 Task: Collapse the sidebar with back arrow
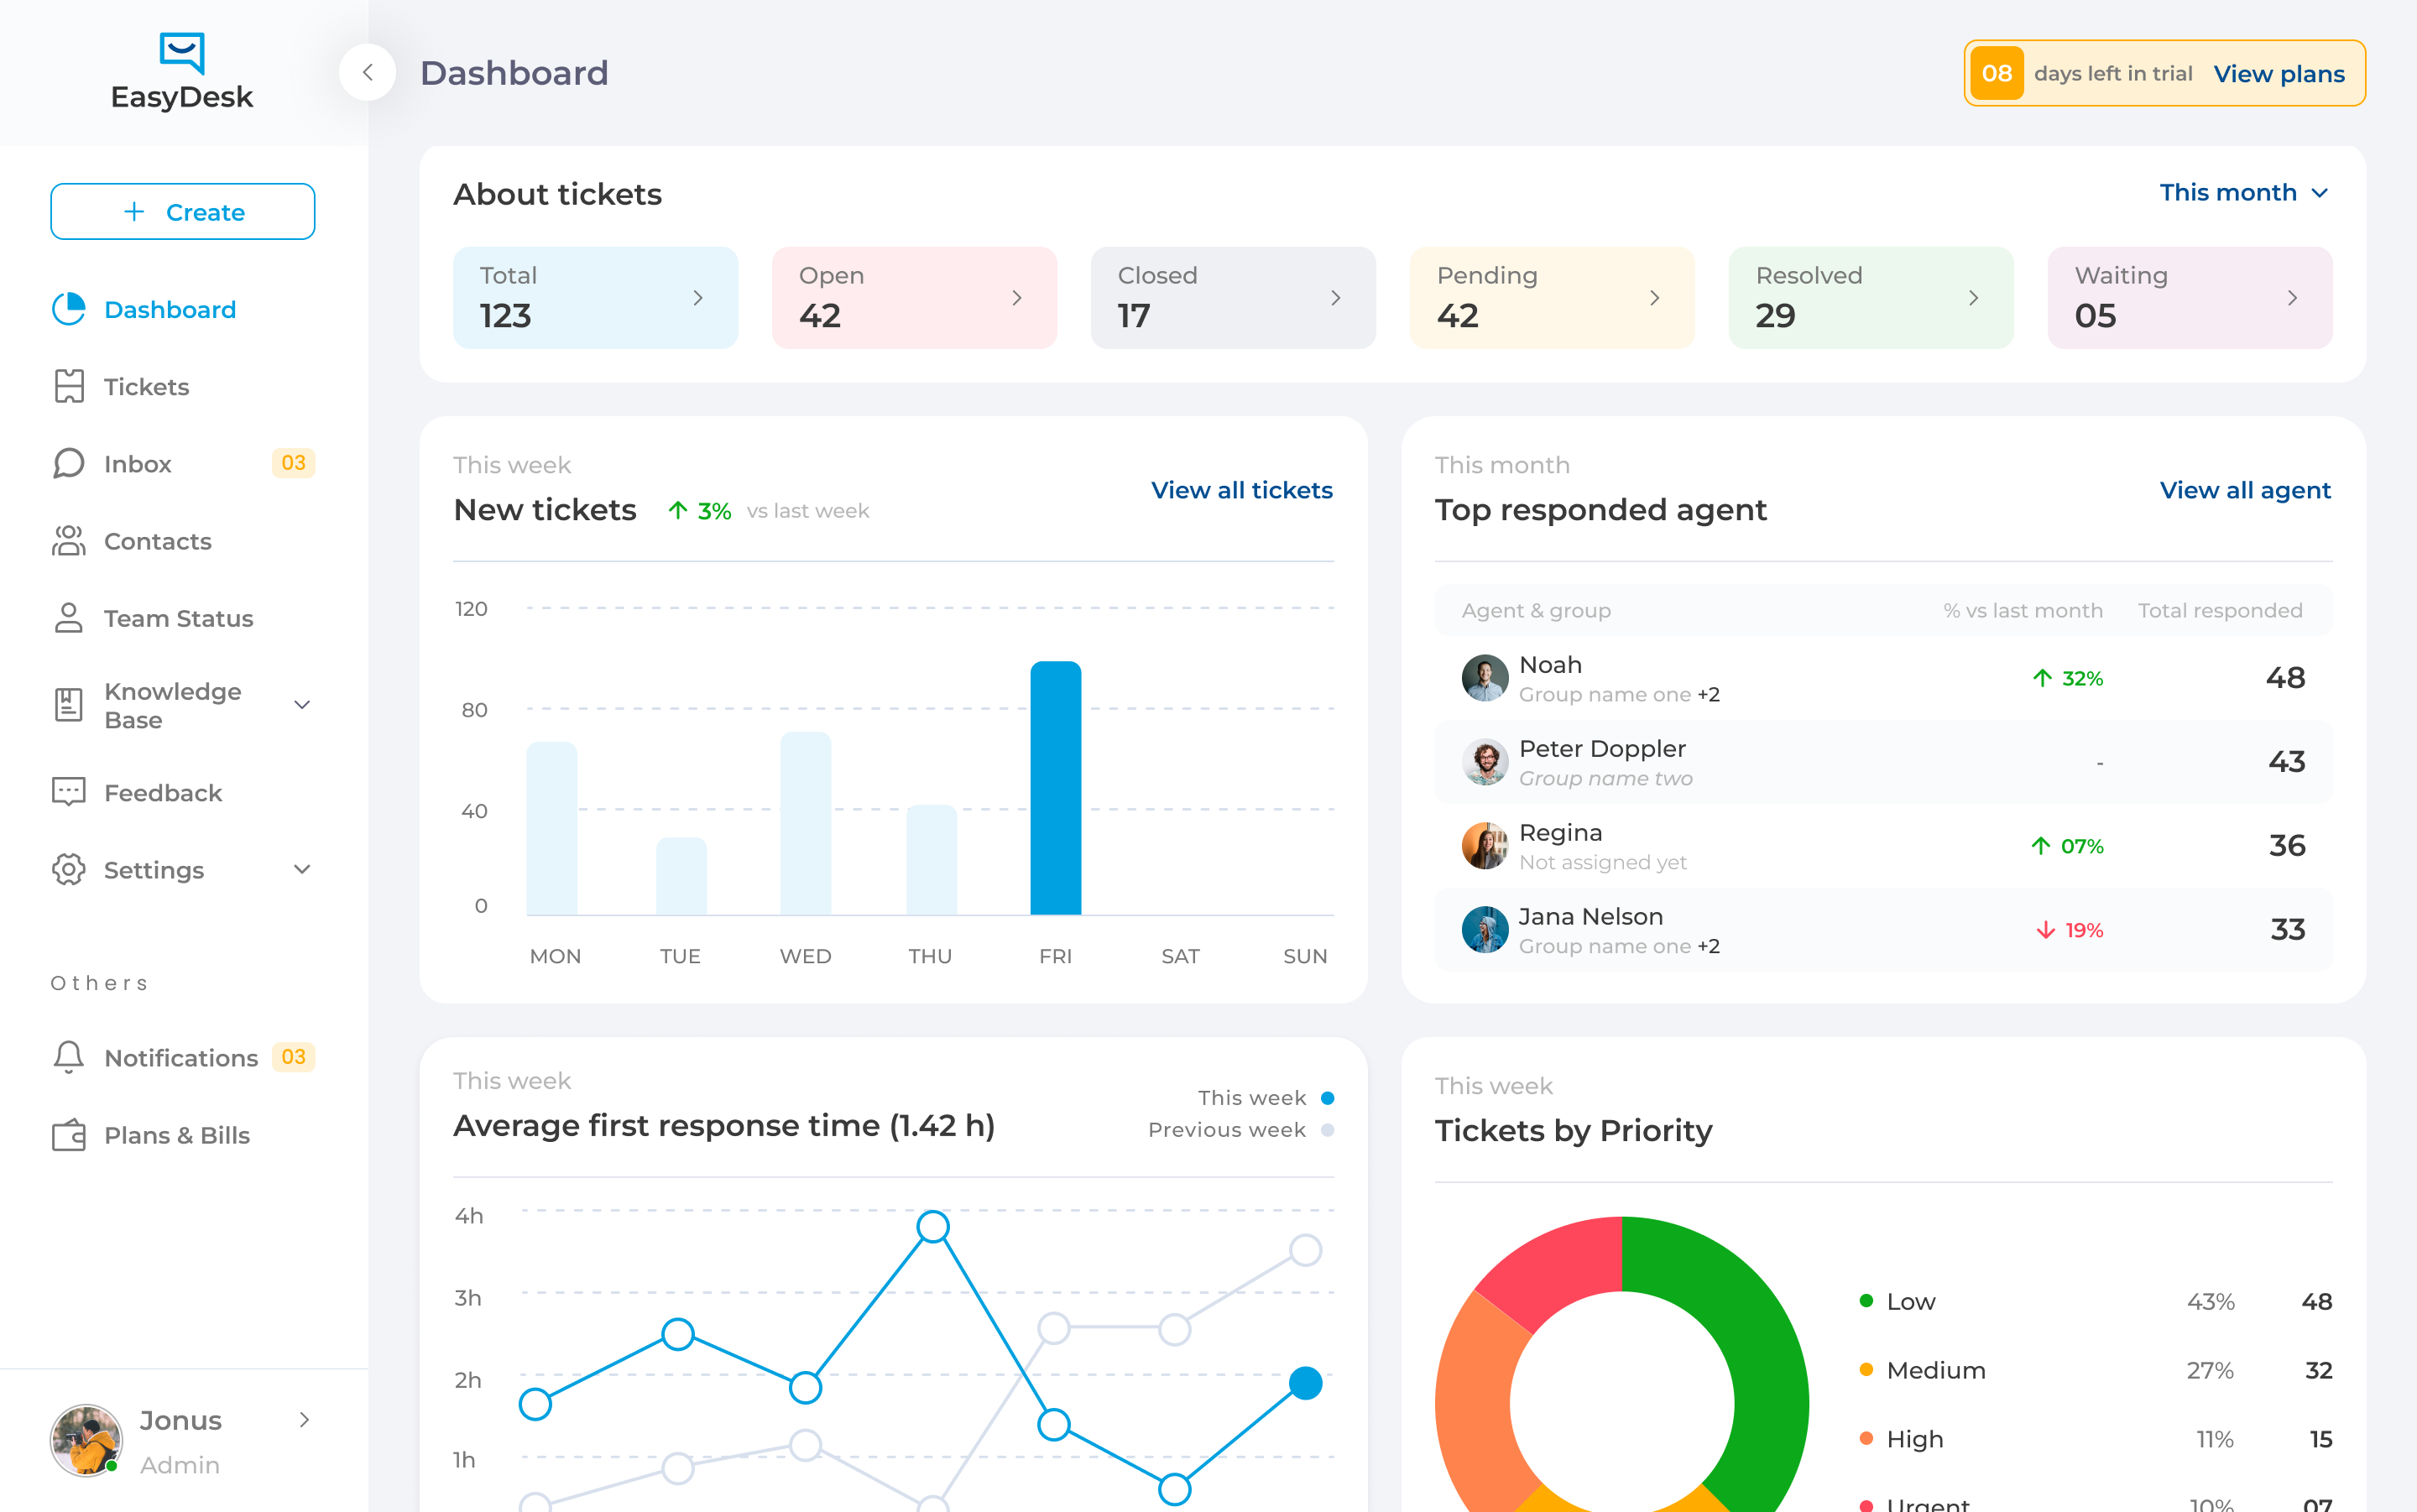click(x=368, y=72)
